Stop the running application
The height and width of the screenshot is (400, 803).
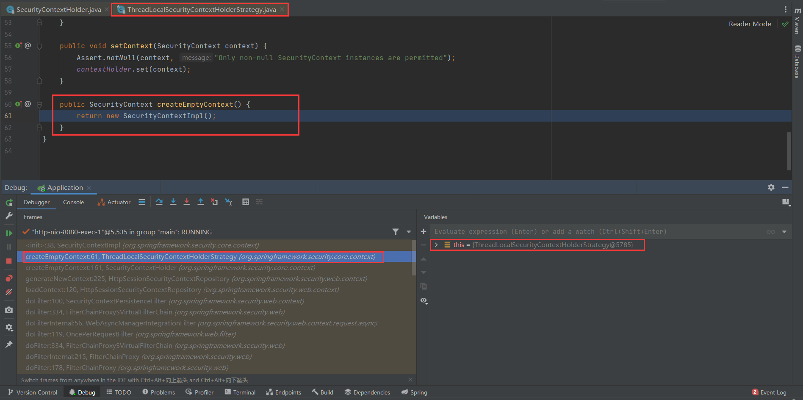tap(9, 261)
